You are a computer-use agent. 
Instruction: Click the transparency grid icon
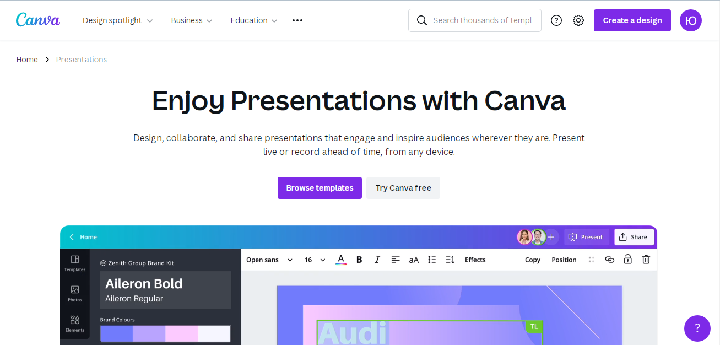(592, 260)
